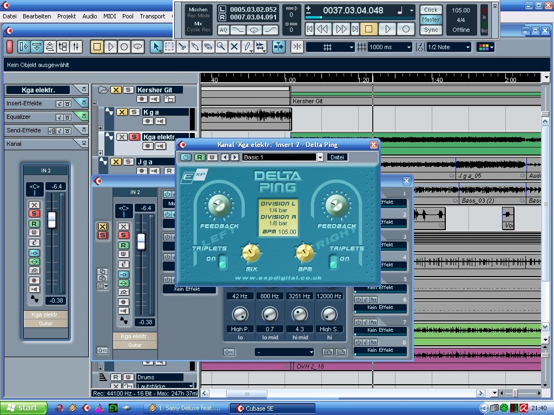Select the Erase tool

point(208,47)
